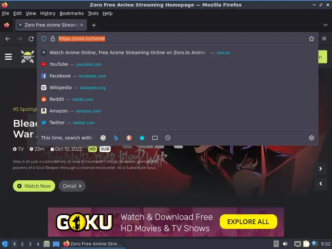Open new tab with plus button
332x249 pixels.
[94, 25]
